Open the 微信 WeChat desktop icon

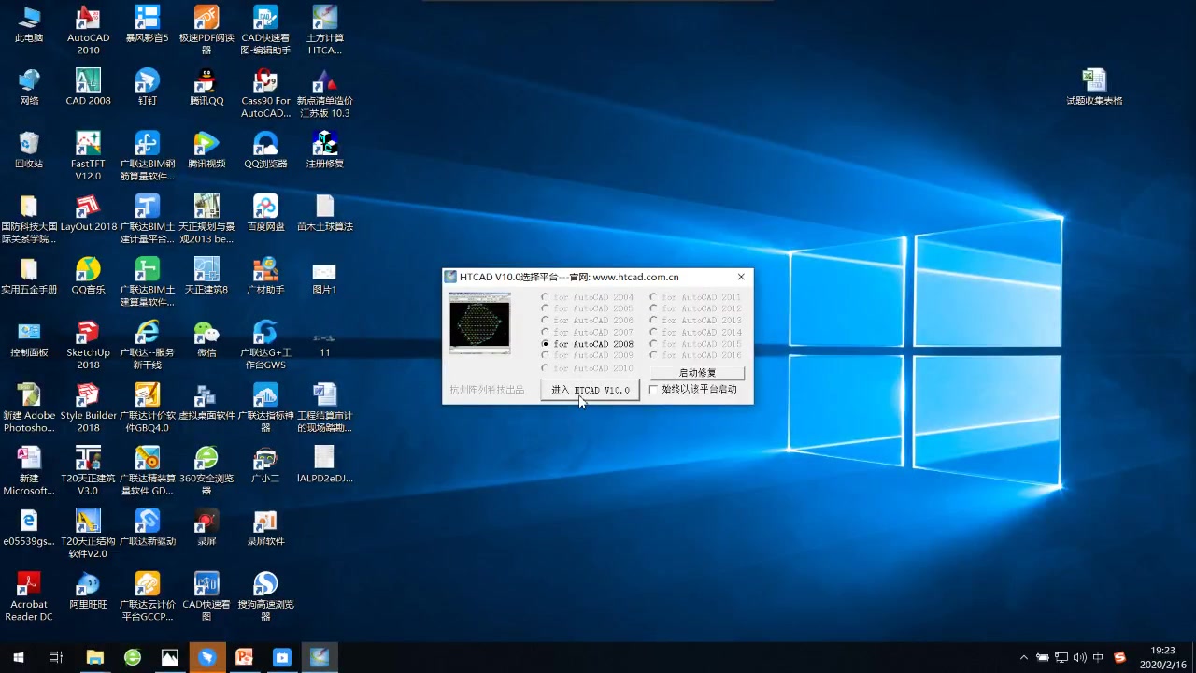206,338
